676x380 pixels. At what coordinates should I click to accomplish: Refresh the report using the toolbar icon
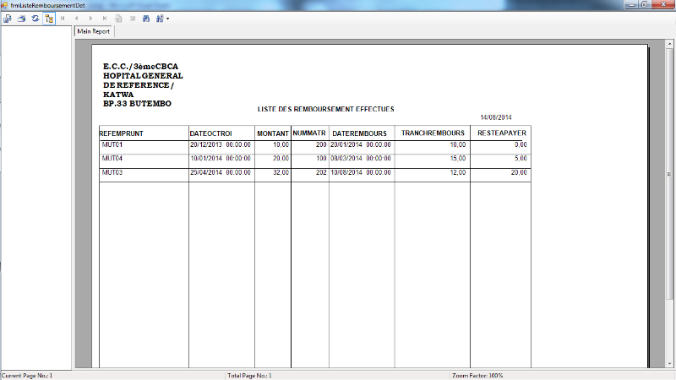tap(35, 19)
